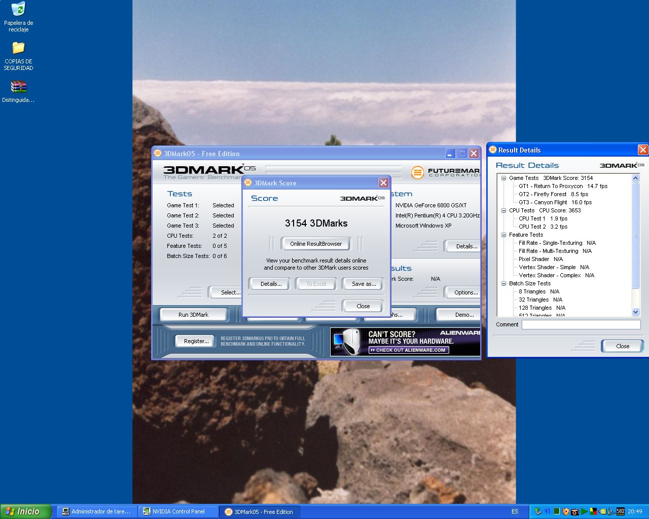The width and height of the screenshot is (649, 519).
Task: Collapse the Batch Size Tests node
Action: [x=503, y=284]
